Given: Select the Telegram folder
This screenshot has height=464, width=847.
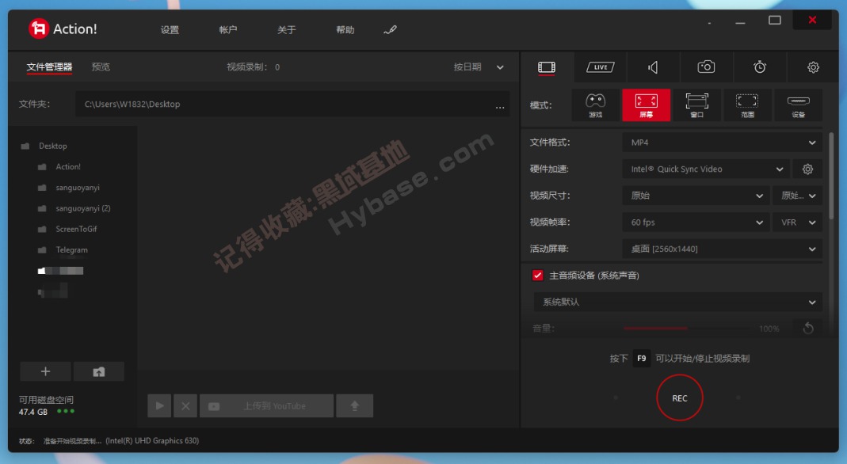Looking at the screenshot, I should [71, 249].
